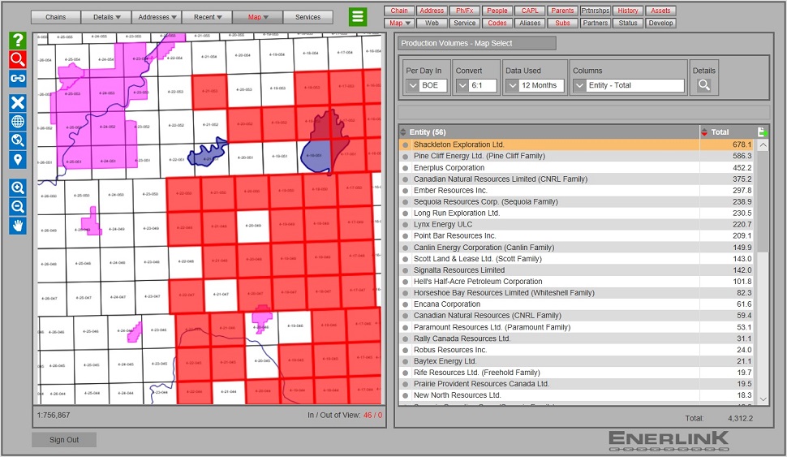The height and width of the screenshot is (457, 787).
Task: Click the Develop button
Action: pos(660,23)
